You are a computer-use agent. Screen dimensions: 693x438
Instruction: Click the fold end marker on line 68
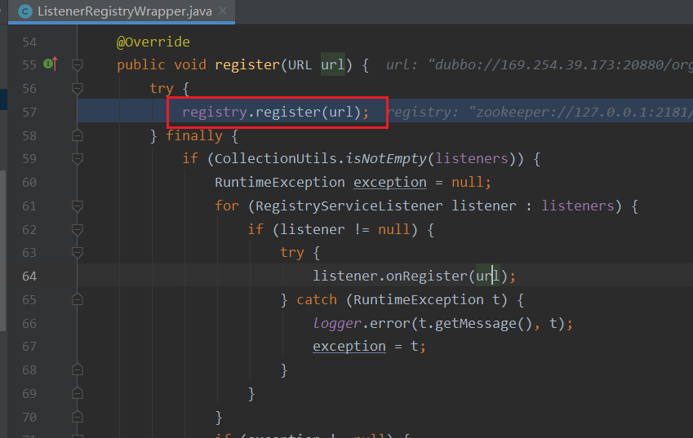(78, 370)
